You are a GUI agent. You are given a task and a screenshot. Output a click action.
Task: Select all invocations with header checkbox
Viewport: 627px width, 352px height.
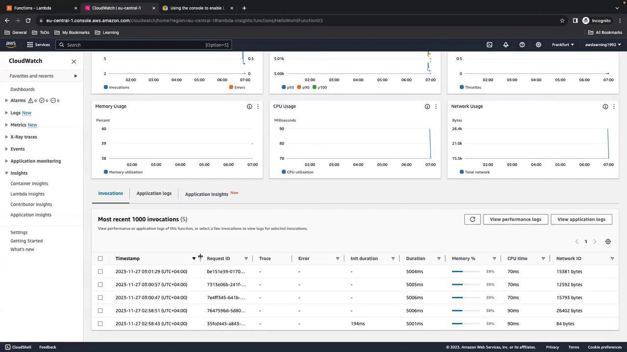pyautogui.click(x=100, y=258)
